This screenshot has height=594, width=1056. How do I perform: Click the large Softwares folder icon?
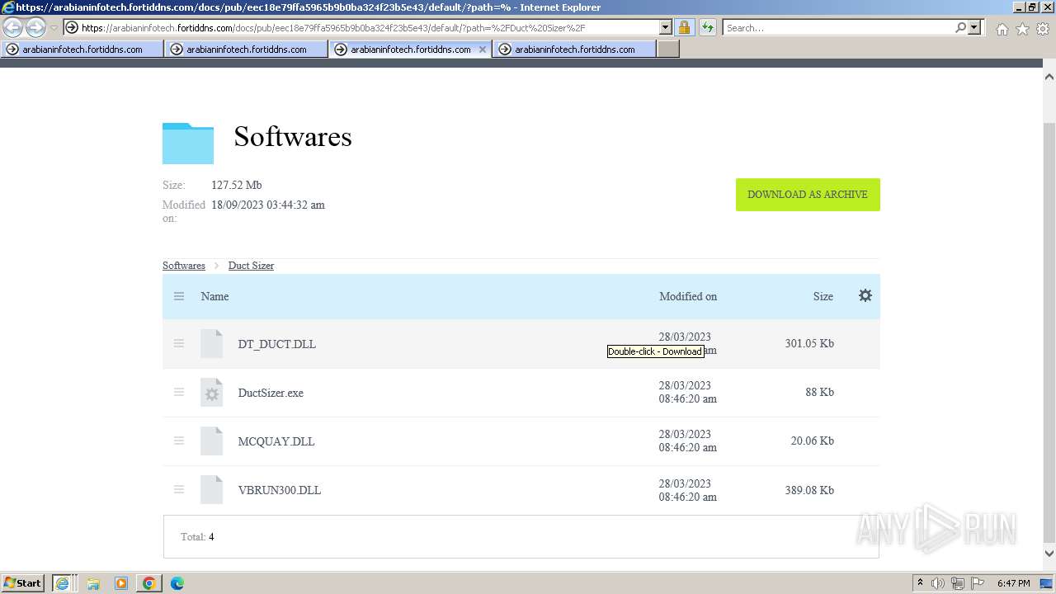[188, 143]
